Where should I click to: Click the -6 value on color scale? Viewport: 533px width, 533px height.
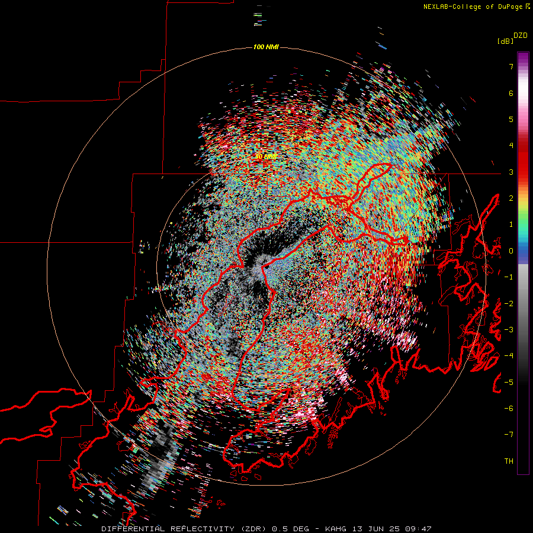tap(509, 409)
